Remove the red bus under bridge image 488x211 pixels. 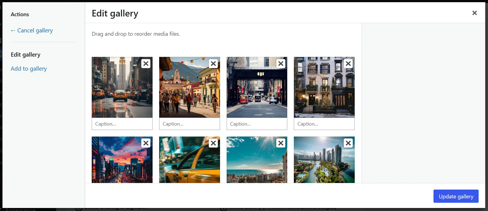pos(281,64)
